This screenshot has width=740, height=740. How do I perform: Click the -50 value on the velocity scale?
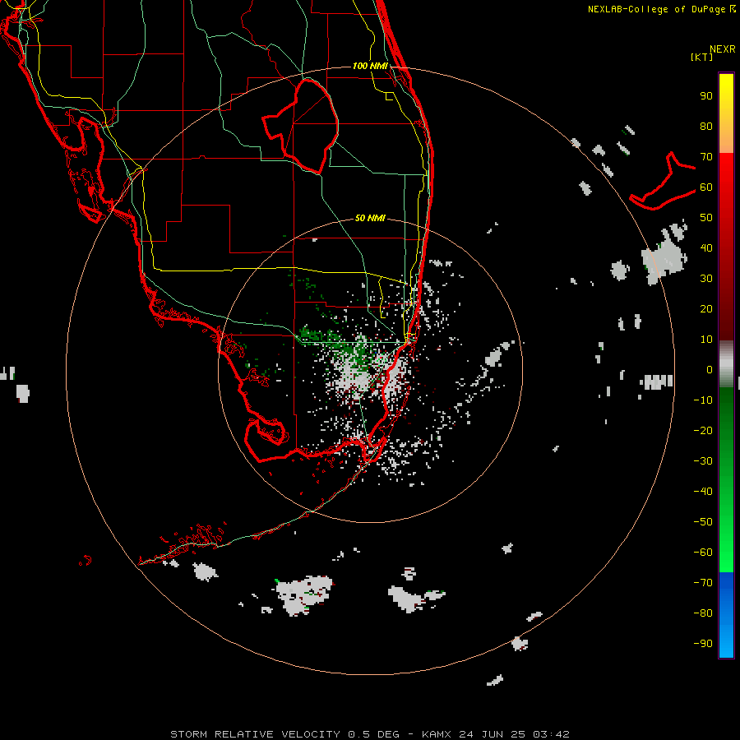point(703,522)
